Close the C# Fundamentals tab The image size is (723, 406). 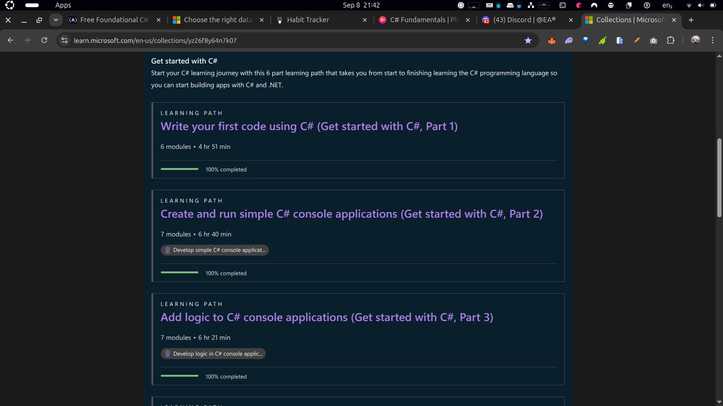point(468,20)
